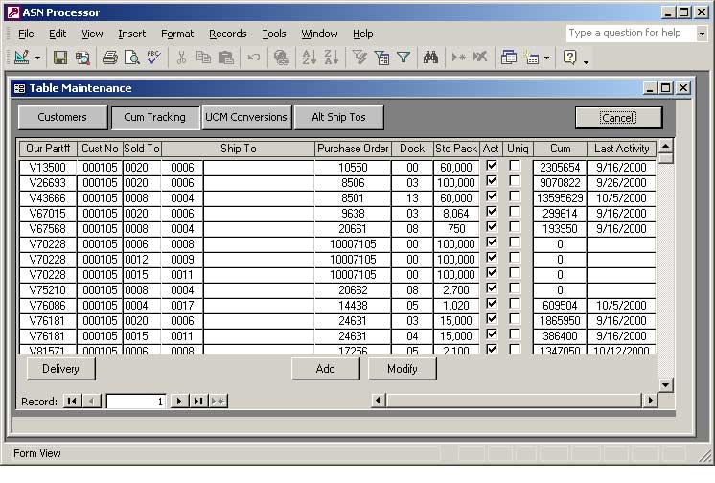The image size is (715, 483).
Task: Open the File menu
Action: (x=26, y=34)
